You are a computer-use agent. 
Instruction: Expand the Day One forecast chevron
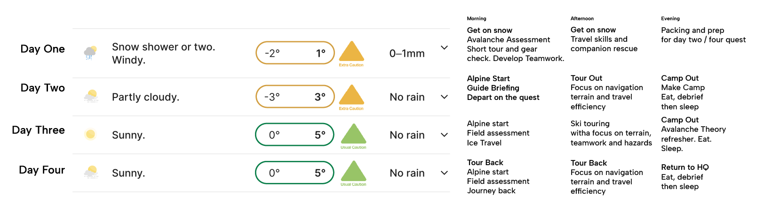tap(444, 48)
